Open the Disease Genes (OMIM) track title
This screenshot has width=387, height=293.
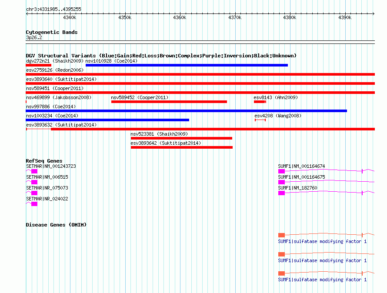coord(56,225)
